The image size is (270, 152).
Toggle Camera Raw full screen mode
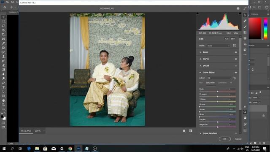[x=245, y=8]
